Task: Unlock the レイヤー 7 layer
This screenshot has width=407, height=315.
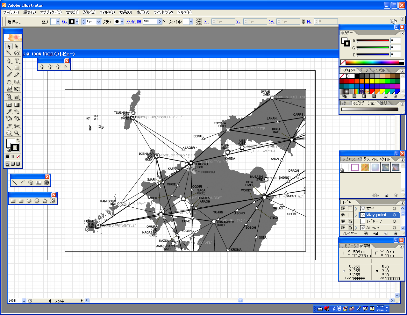Action: click(350, 221)
